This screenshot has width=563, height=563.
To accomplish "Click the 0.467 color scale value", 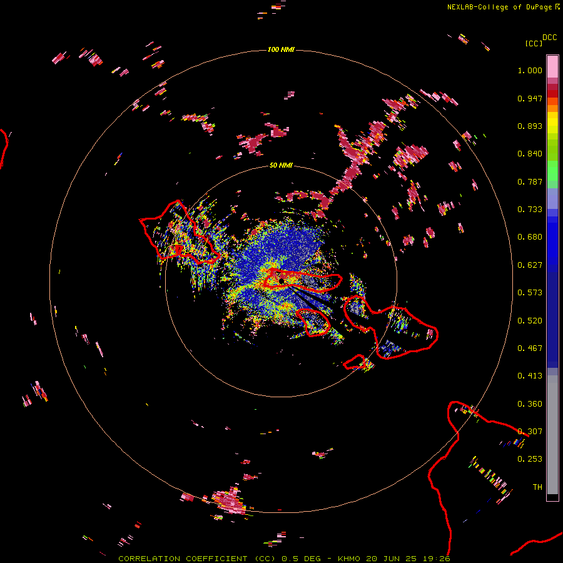I will (530, 348).
